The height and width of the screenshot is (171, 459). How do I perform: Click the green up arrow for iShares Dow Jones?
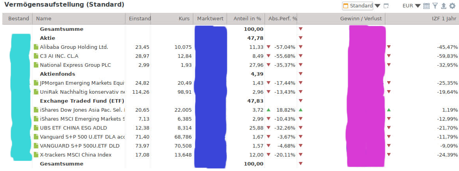[269, 110]
